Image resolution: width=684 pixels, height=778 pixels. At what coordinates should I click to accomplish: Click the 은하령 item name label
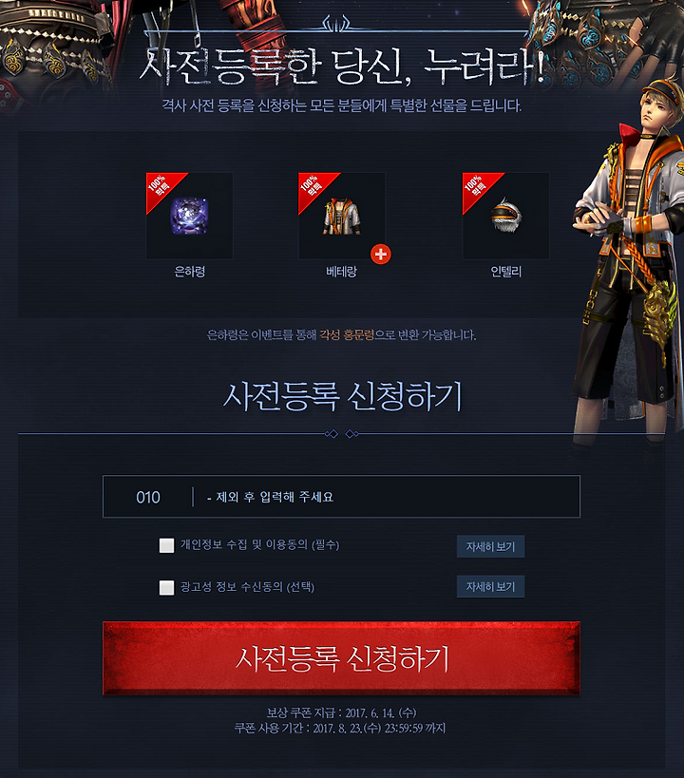click(x=190, y=272)
